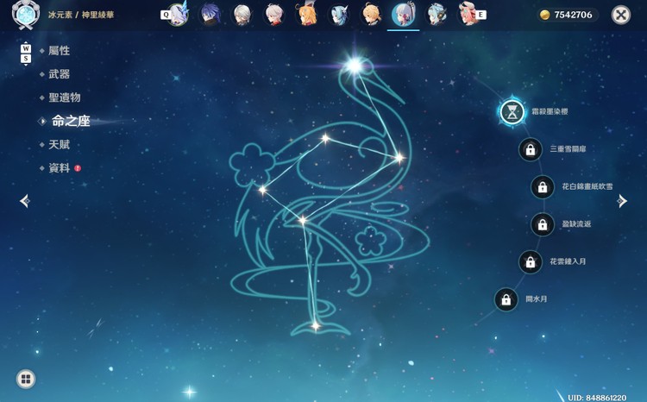Image resolution: width=647 pixels, height=402 pixels.
Task: Select the locked 間水月 constellation node
Action: pos(506,299)
